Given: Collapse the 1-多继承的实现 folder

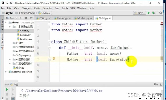Looking at the screenshot, I should point(10,27).
